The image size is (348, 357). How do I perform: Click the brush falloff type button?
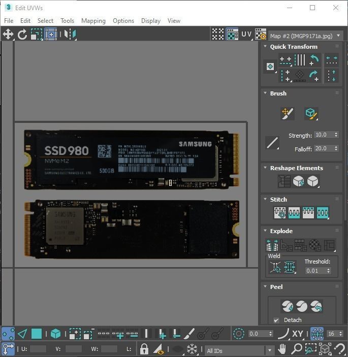point(272,143)
